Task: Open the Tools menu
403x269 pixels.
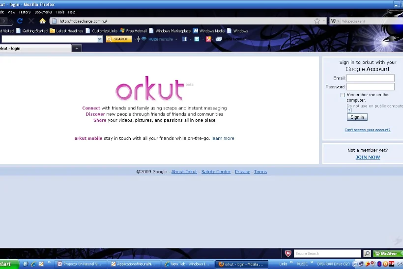Action: [x=60, y=12]
